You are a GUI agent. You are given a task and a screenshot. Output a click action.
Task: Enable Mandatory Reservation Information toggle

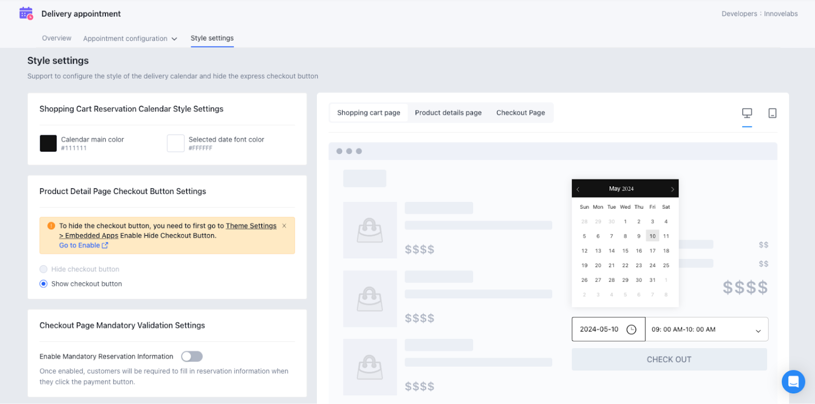192,357
